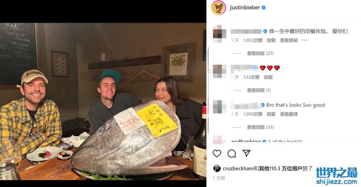Open the justinbieber username link
This screenshot has height=187, width=361.
(x=245, y=8)
